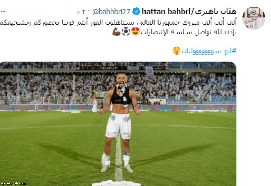Click the Arabic hashtag link

tap(209, 51)
